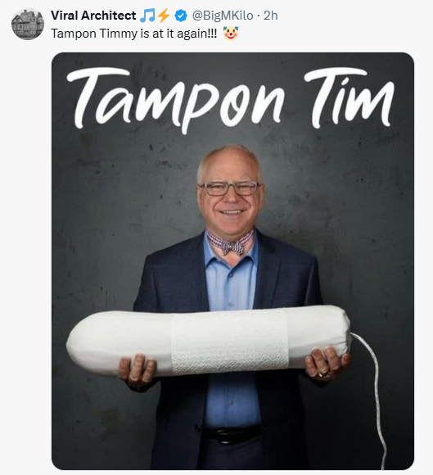
Task: Click the ring on the man's hand
Action: [324, 375]
